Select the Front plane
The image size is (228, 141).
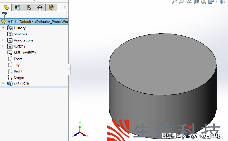coord(18,59)
